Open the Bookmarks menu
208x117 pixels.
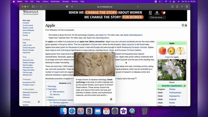coord(55,2)
